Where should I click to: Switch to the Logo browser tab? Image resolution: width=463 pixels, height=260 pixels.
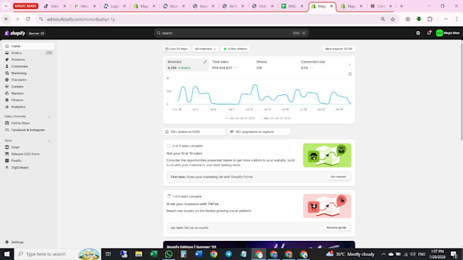[114, 6]
